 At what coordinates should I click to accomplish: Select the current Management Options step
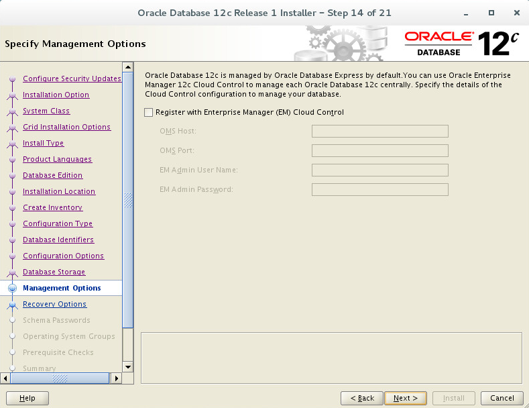(62, 288)
